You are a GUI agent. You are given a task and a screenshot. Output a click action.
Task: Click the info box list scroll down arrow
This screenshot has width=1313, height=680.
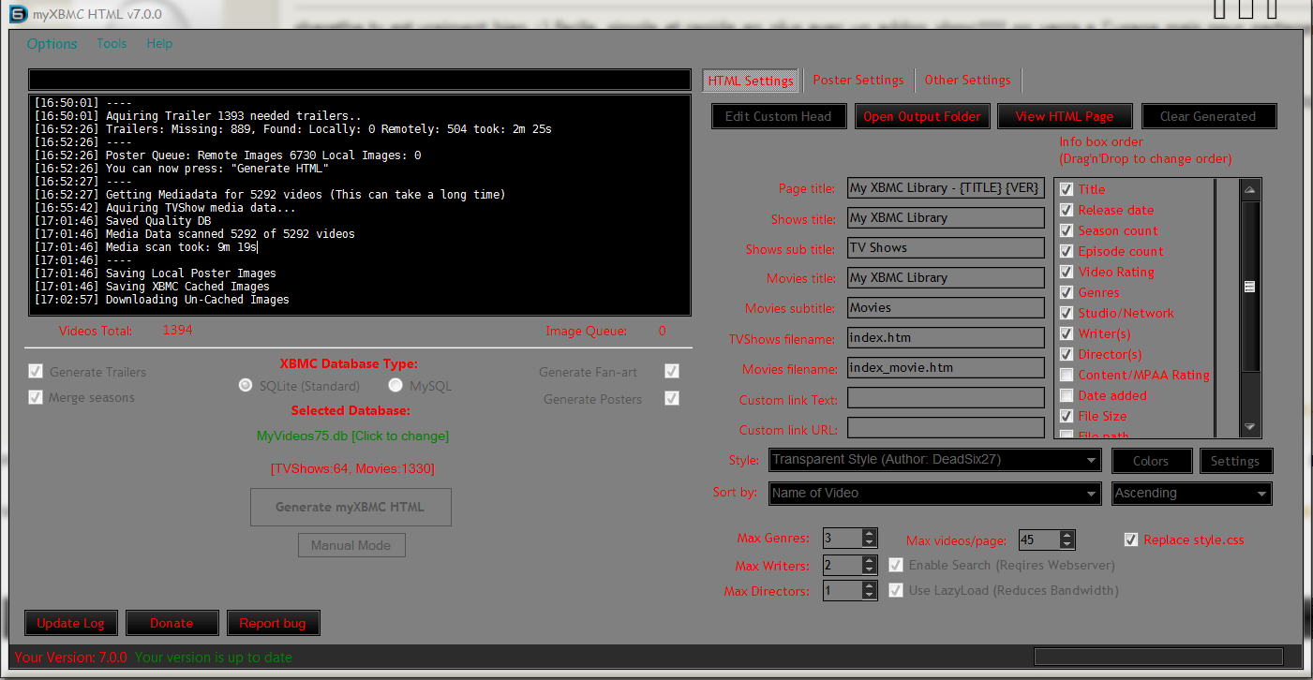click(1249, 426)
